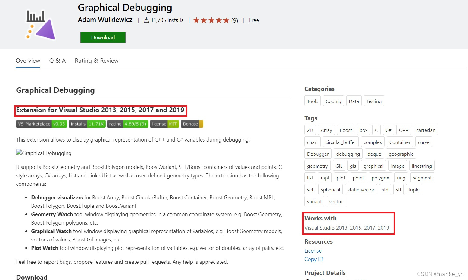
Task: Click the circular_buffer tag
Action: 341,142
